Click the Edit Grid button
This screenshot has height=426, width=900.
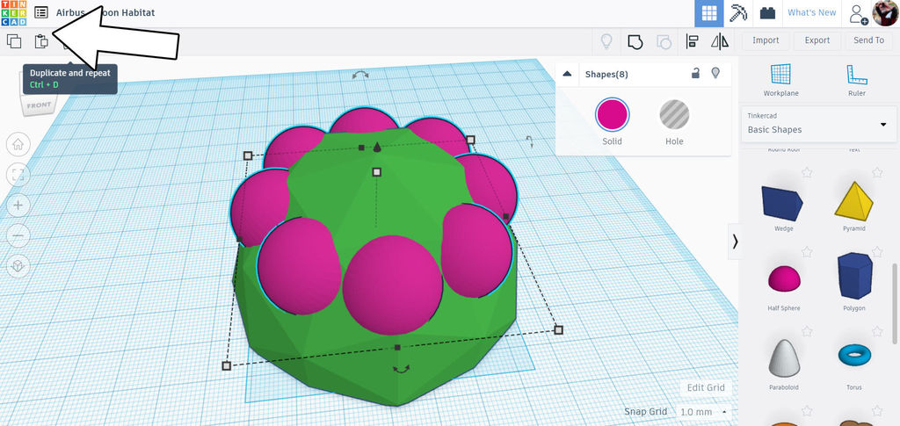point(706,387)
